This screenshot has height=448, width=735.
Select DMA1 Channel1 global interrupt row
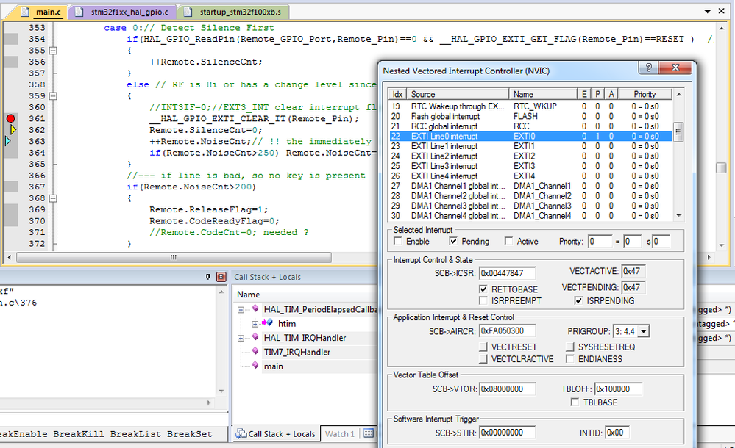[530, 186]
